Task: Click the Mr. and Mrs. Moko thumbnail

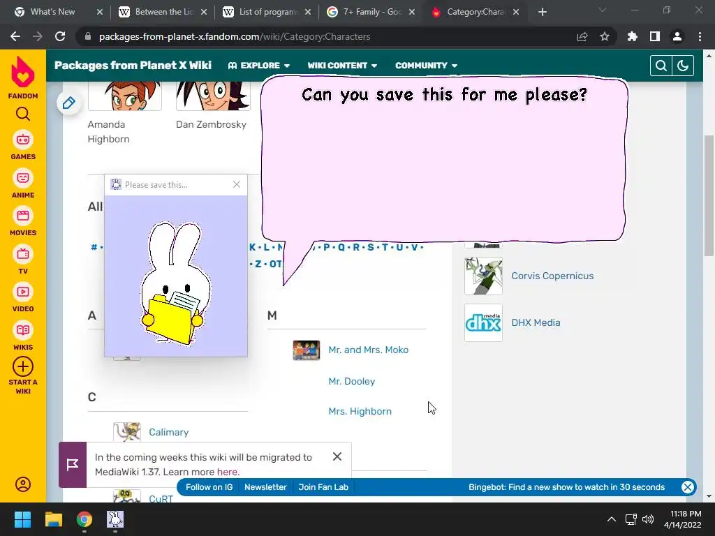Action: tap(307, 350)
